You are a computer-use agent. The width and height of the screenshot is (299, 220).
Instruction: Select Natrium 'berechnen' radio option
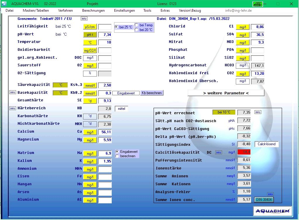tap(126, 156)
